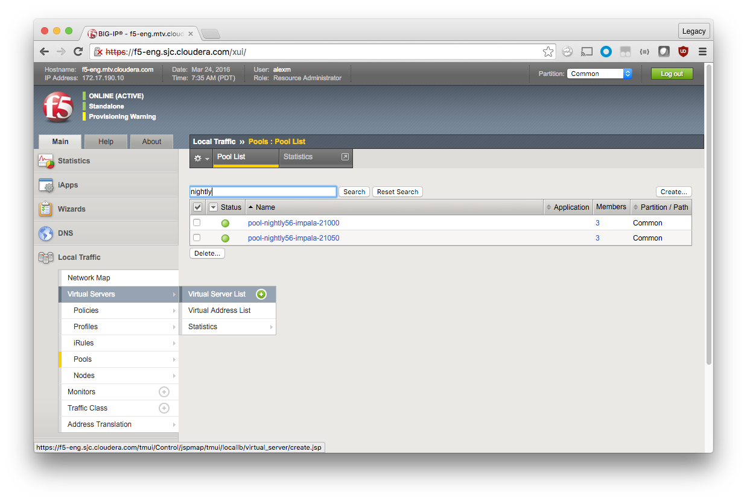Click the DNS globe icon
Viewport: 747px width, 501px height.
tap(46, 233)
